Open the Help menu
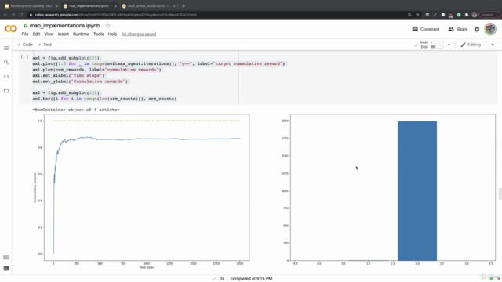This screenshot has height=282, width=502. point(112,34)
